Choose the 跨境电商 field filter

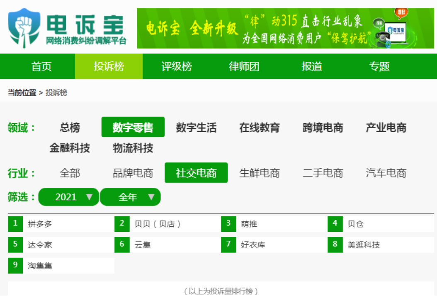click(323, 128)
